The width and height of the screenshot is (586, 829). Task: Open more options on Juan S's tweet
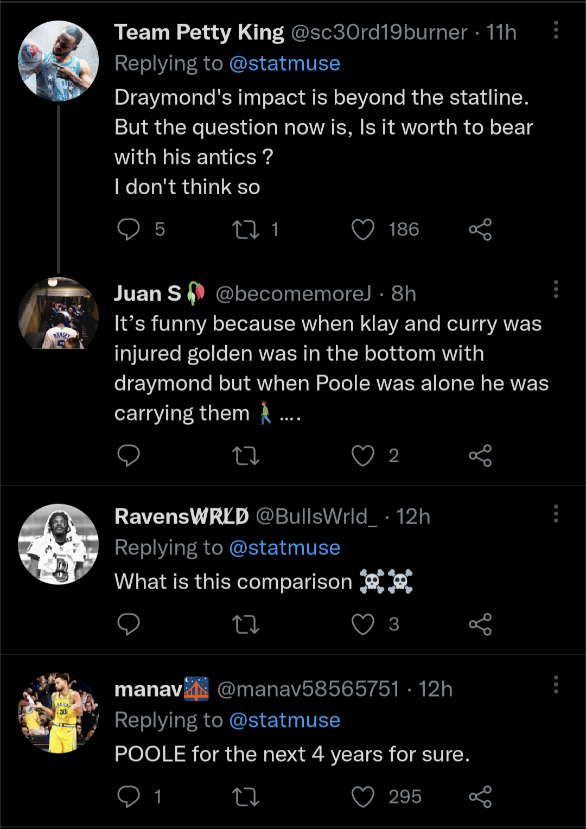[556, 290]
